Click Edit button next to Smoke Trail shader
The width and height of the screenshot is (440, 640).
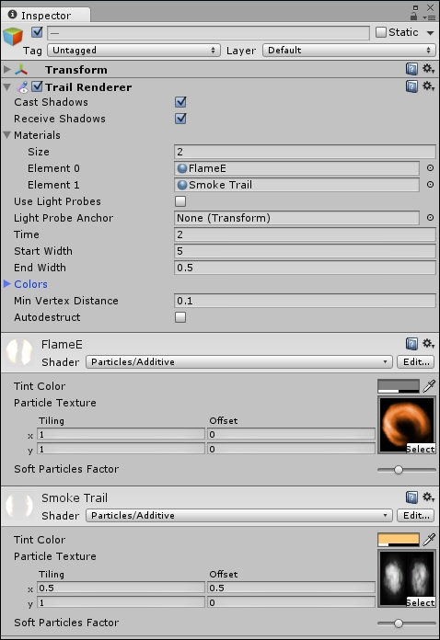coord(416,515)
